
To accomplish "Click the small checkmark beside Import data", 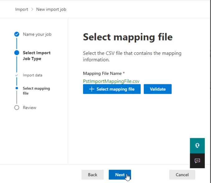I will (x=17, y=75).
